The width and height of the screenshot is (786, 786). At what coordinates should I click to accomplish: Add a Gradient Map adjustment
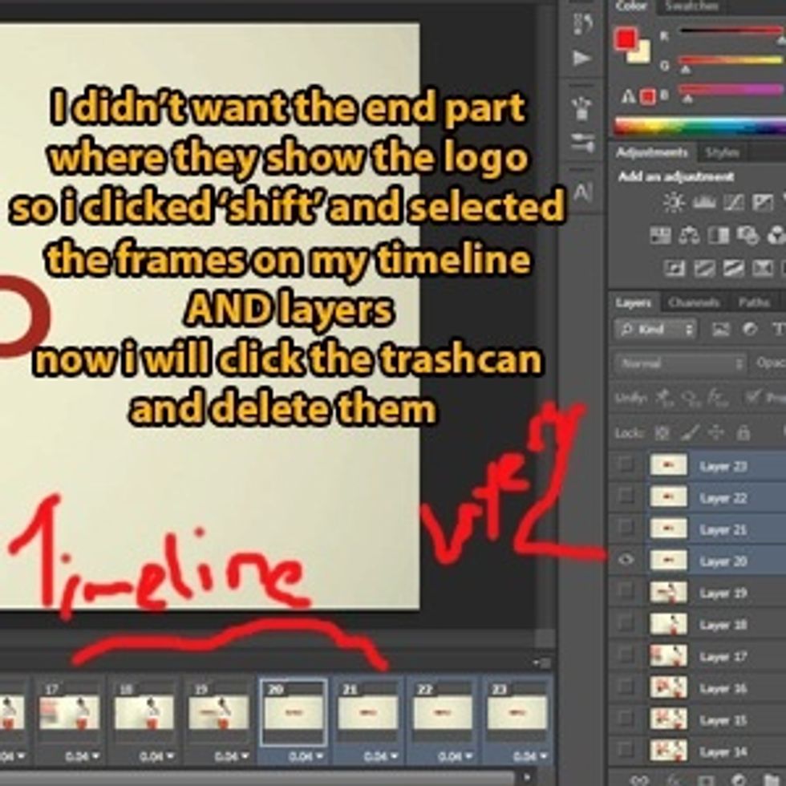tap(763, 269)
